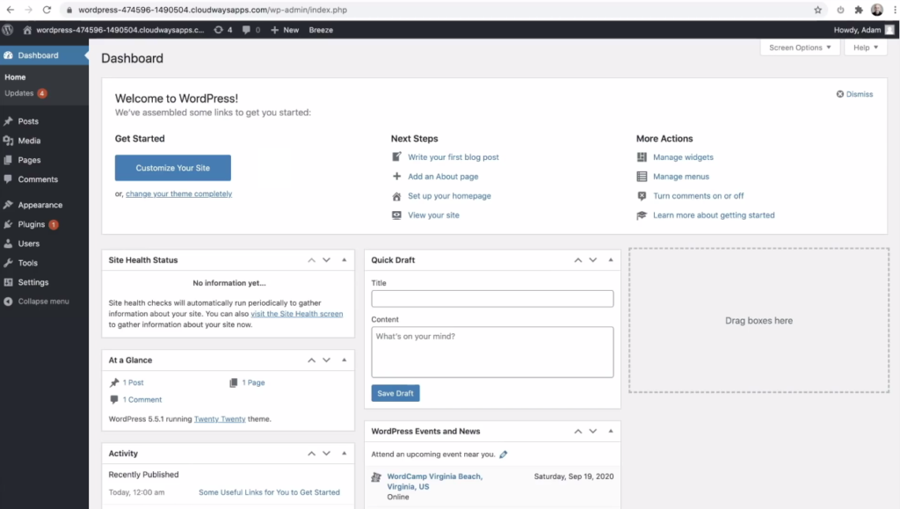Click the Manage widgets icon
This screenshot has height=509, width=900.
tap(642, 157)
